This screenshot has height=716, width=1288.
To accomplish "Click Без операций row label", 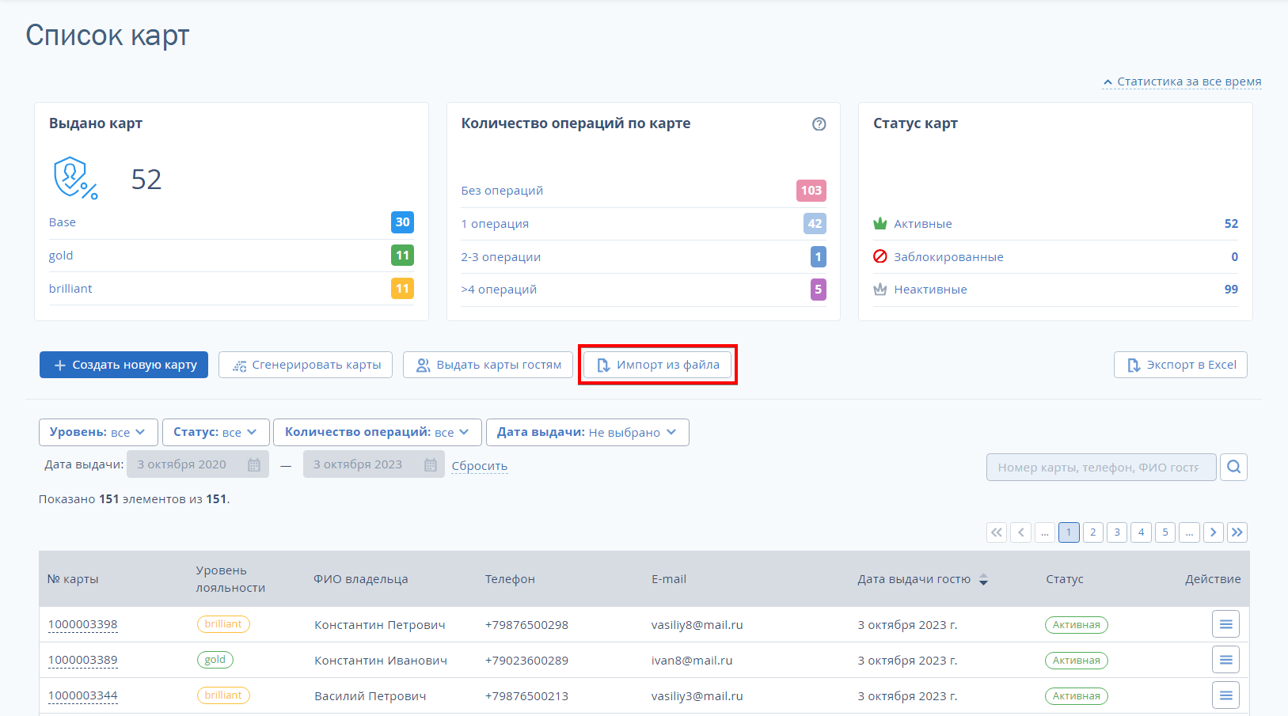I will (x=502, y=191).
